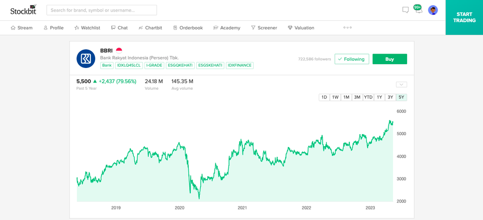The width and height of the screenshot is (483, 220).
Task: Open the Orderbook navigation item
Action: coord(188,27)
